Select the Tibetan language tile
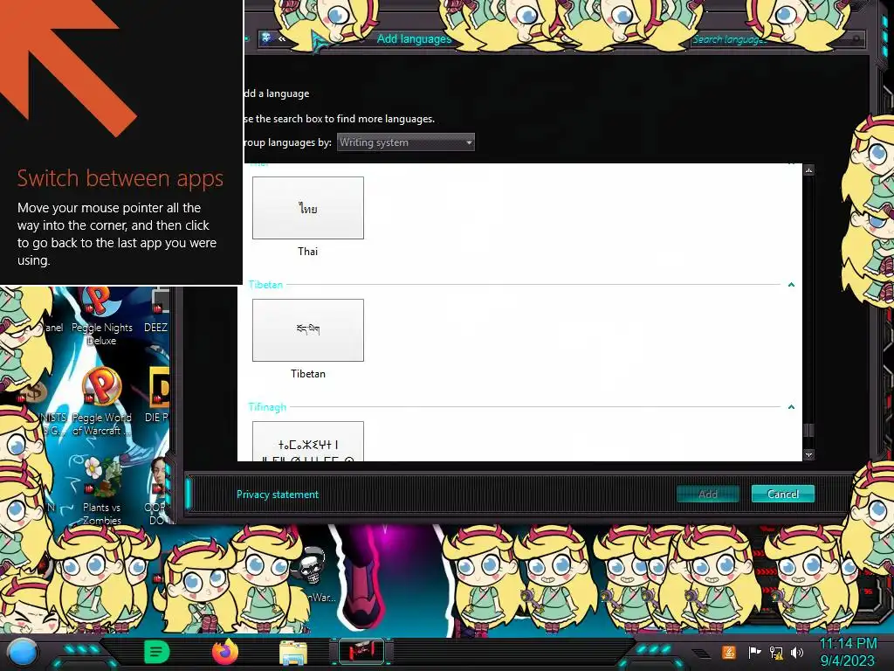 coord(308,329)
